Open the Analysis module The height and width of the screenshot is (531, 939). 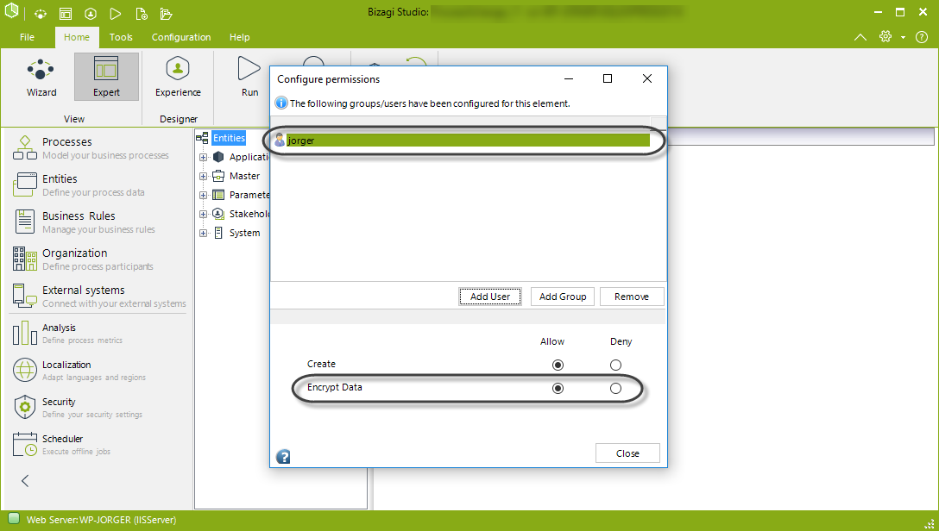(x=67, y=333)
